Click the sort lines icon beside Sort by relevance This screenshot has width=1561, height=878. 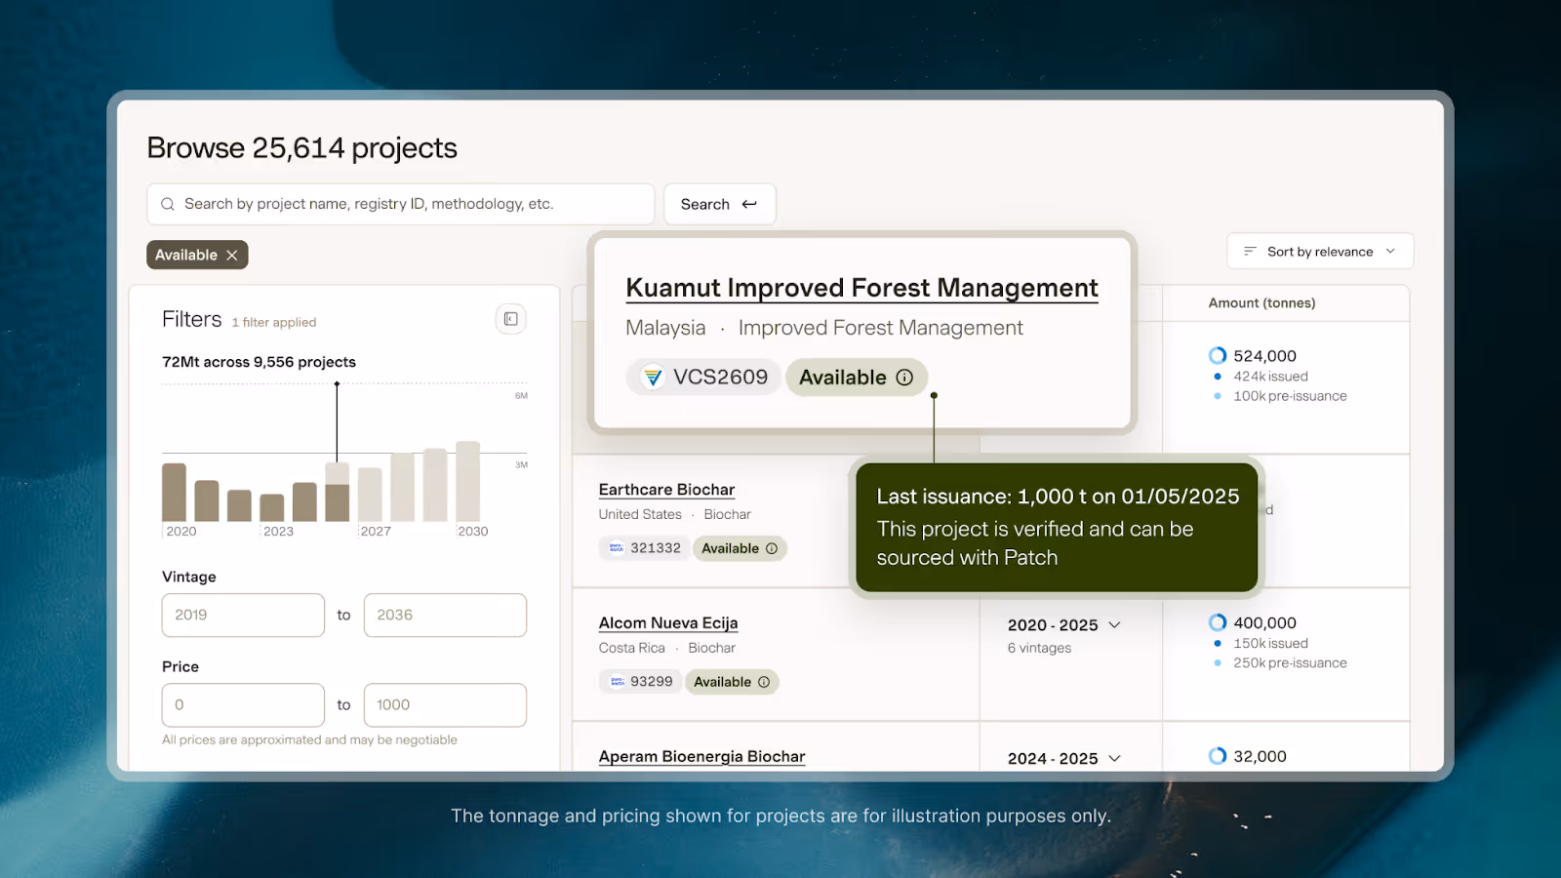[1250, 252]
